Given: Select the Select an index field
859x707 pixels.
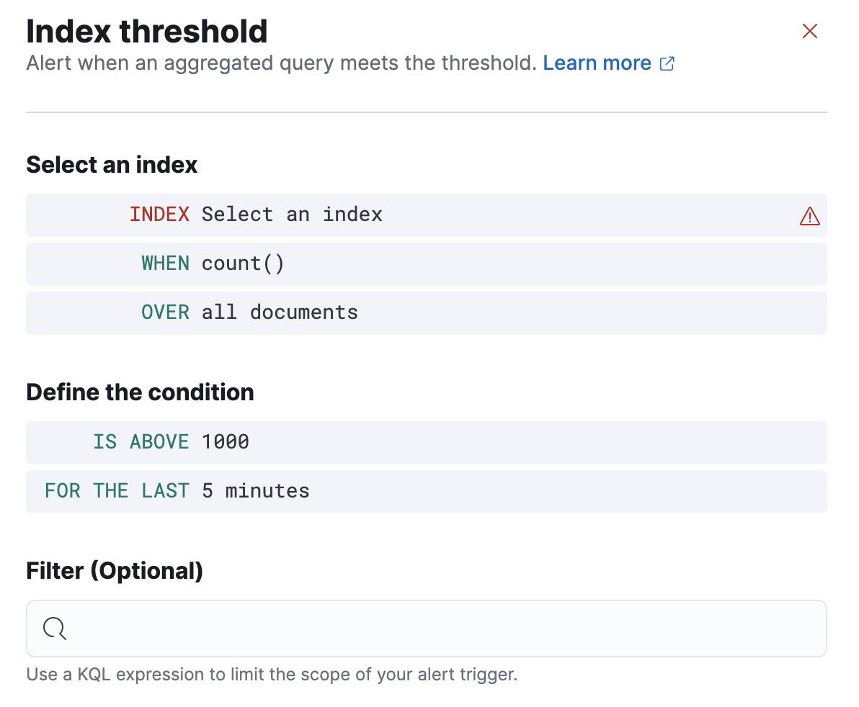Looking at the screenshot, I should point(292,214).
